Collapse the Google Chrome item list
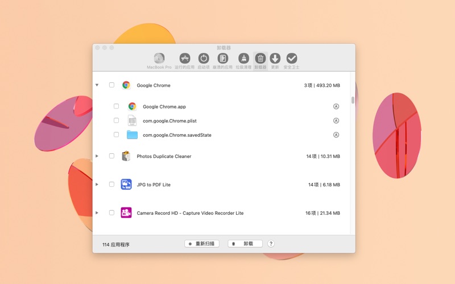This screenshot has width=455, height=284. (97, 85)
